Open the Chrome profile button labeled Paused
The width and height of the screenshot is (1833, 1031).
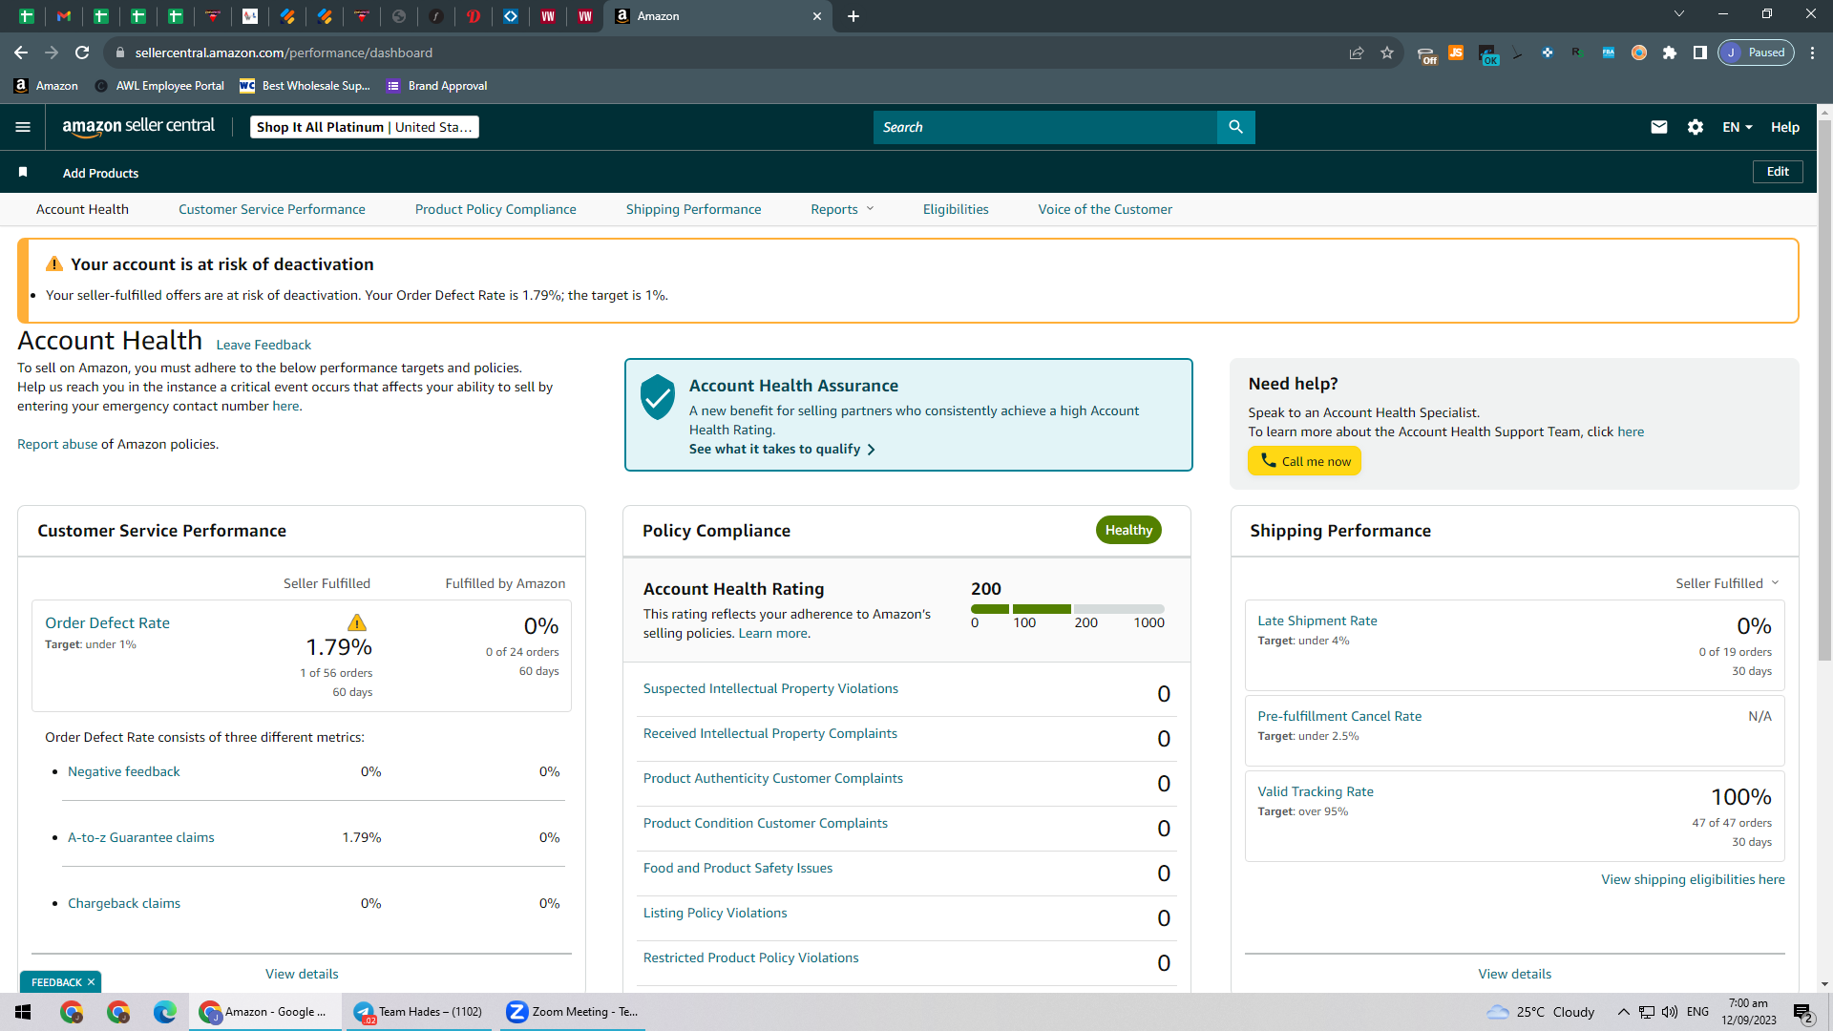coord(1757,53)
